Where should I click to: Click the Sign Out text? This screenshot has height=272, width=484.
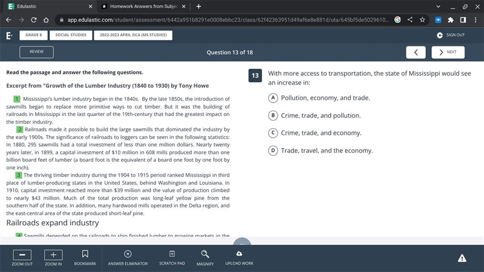[x=456, y=35]
